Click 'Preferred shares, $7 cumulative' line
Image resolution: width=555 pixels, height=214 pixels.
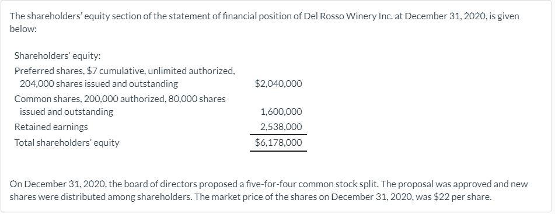click(124, 71)
